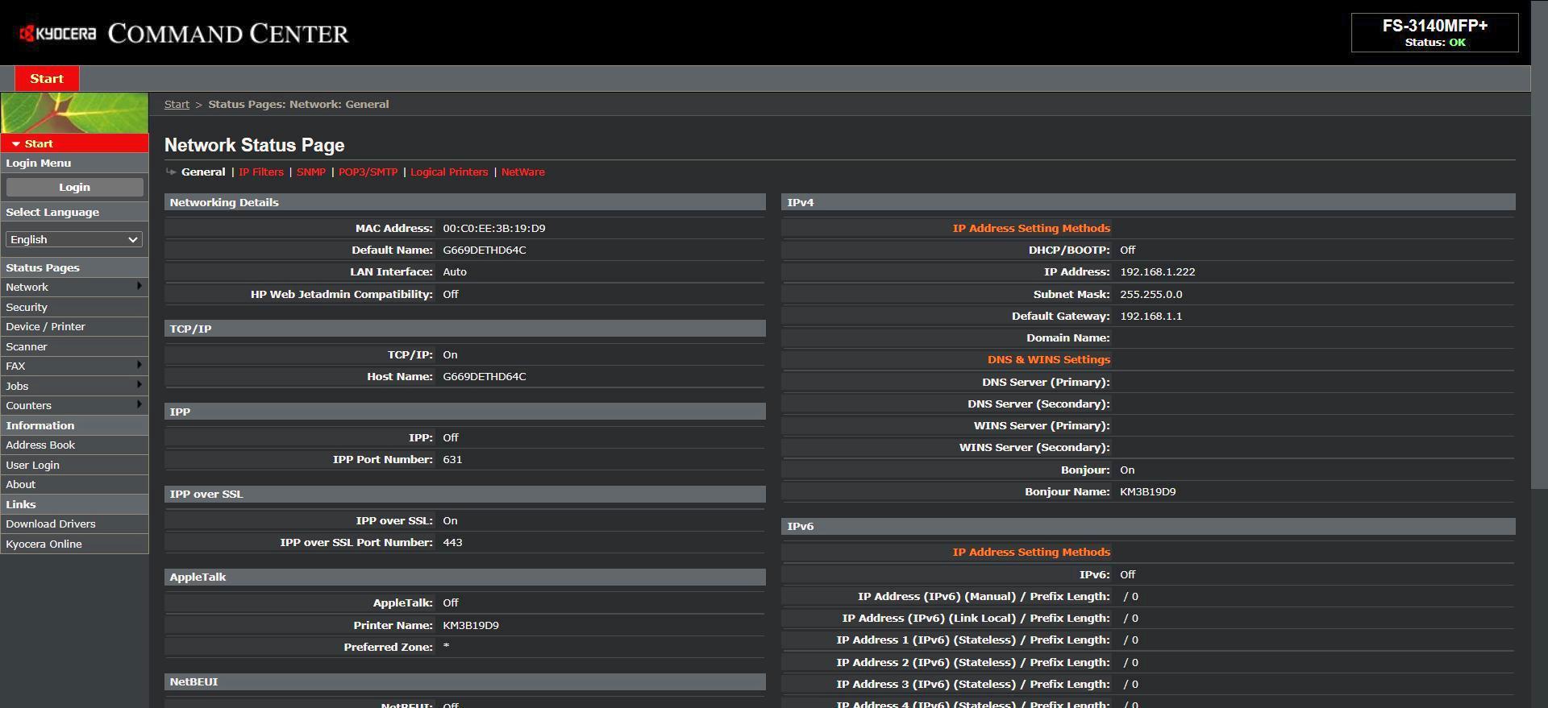This screenshot has height=708, width=1548.
Task: Open the IP Filters tab
Action: [261, 172]
